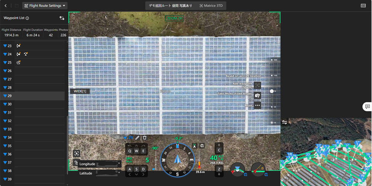Click the action icon on waypoint 23
The height and width of the screenshot is (186, 372).
19,46
